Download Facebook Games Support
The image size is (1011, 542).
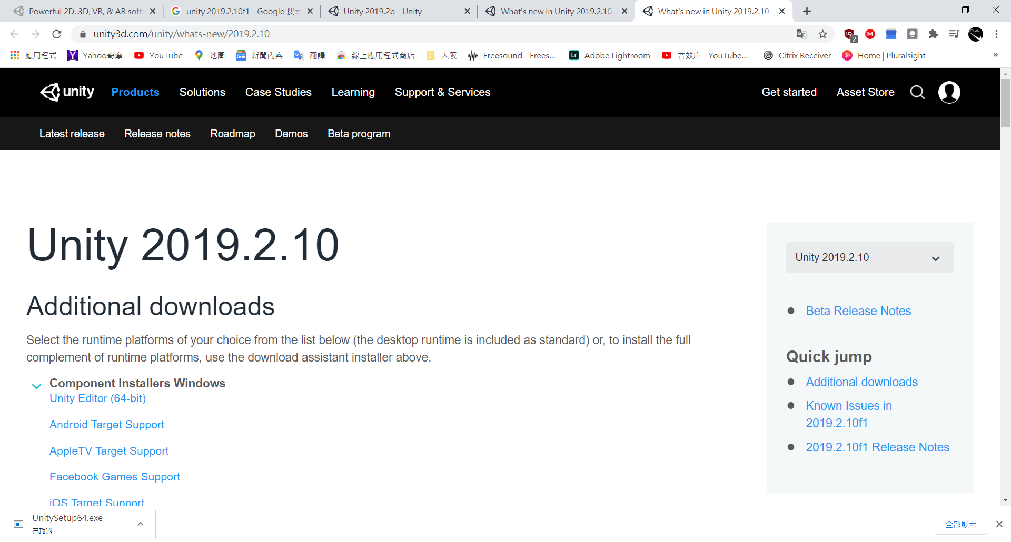(115, 477)
